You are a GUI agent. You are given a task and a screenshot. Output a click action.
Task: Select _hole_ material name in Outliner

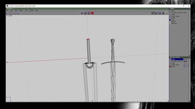click(x=173, y=20)
